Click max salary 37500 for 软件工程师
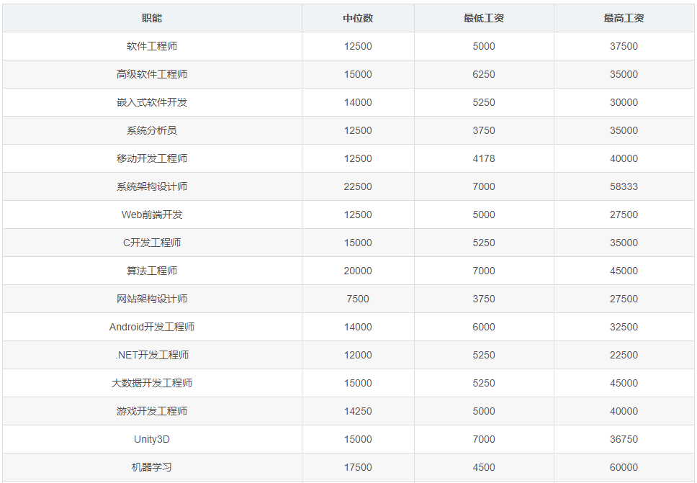Screen dimensions: 697x483 click(x=624, y=46)
